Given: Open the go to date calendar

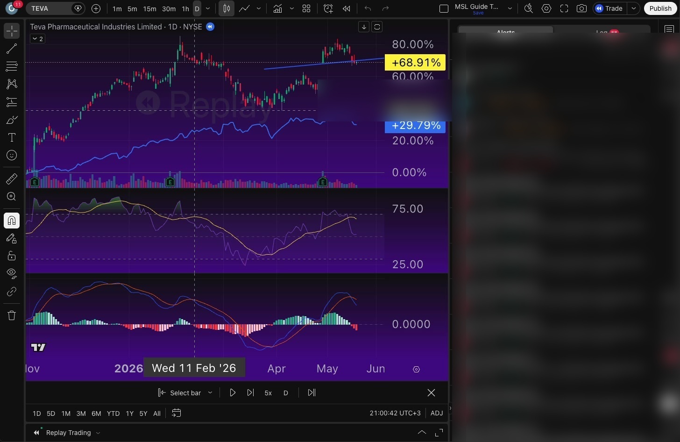Looking at the screenshot, I should (x=176, y=413).
